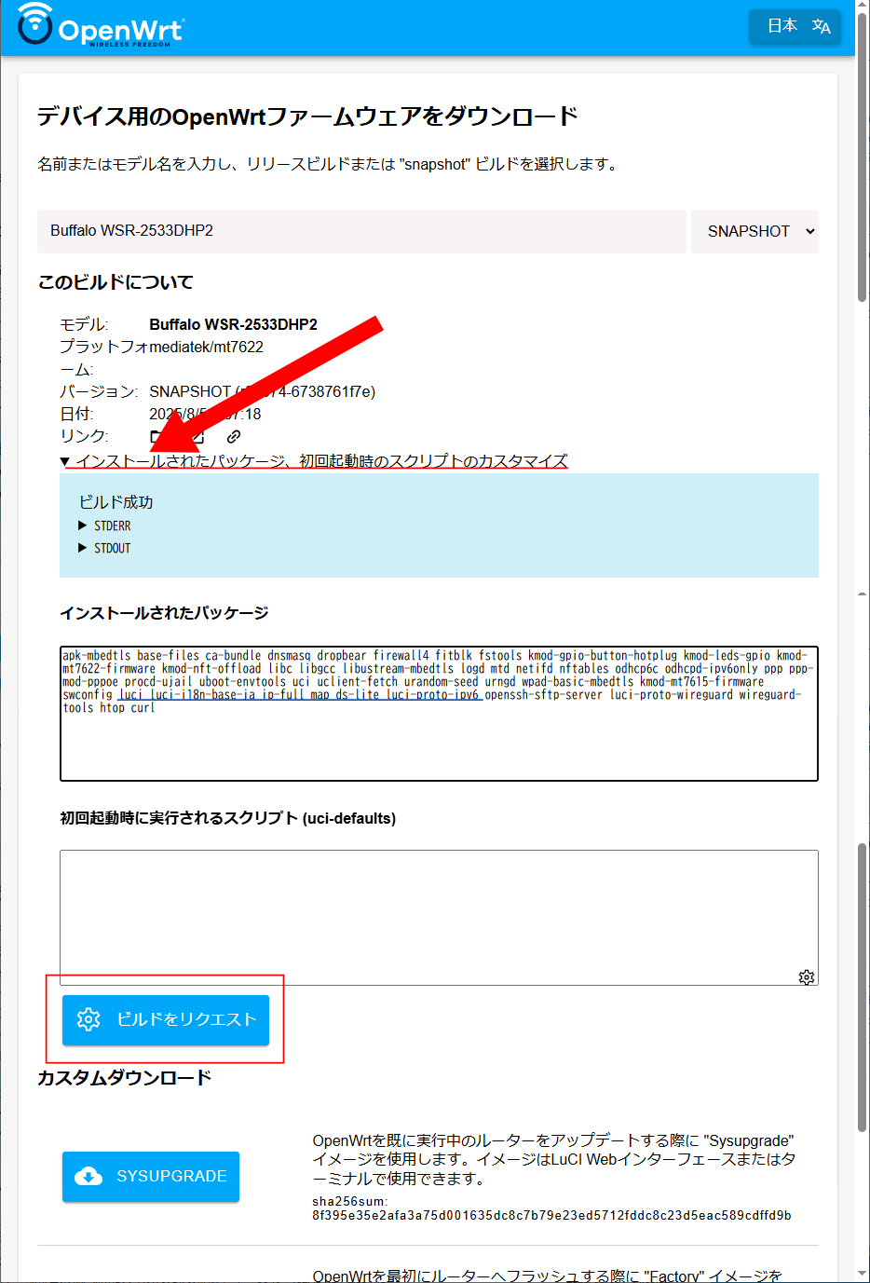Screen dimensions: 870x1283
Task: Click inside the installed packages text box
Action: pyautogui.click(x=439, y=736)
